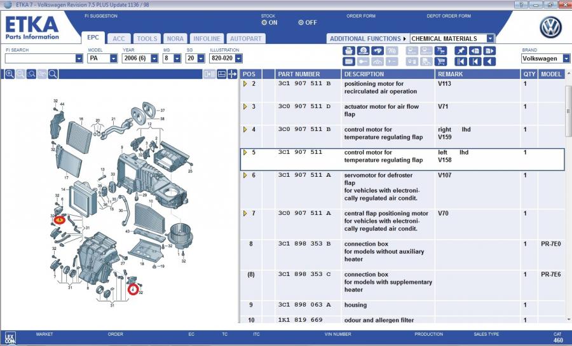The width and height of the screenshot is (572, 346).
Task: Click the split-panel resize icon
Action: pos(233,74)
